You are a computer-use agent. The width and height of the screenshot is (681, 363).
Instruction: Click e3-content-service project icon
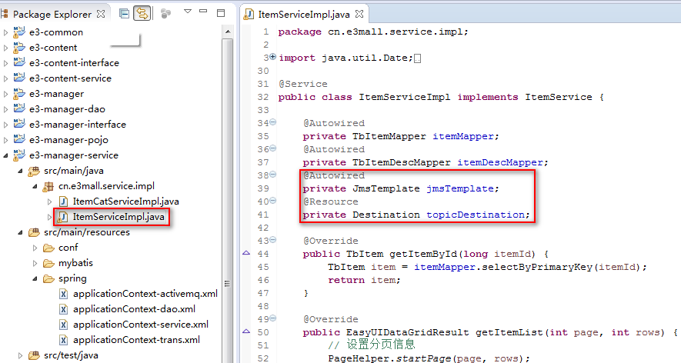click(x=19, y=78)
